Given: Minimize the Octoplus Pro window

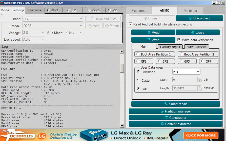Looking at the screenshot, I should tap(214, 3).
